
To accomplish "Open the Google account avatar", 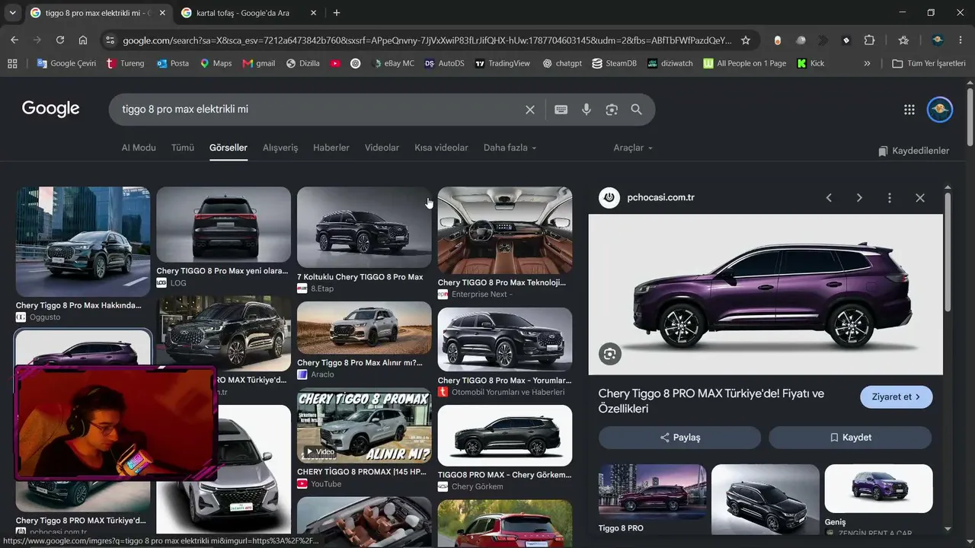I will [940, 110].
